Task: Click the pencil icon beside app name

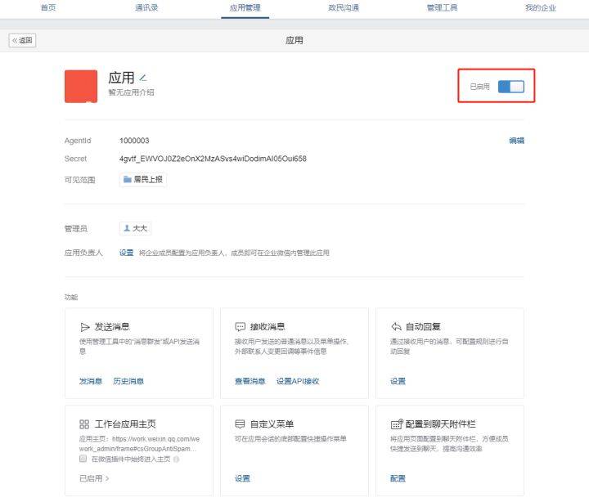Action: click(143, 78)
